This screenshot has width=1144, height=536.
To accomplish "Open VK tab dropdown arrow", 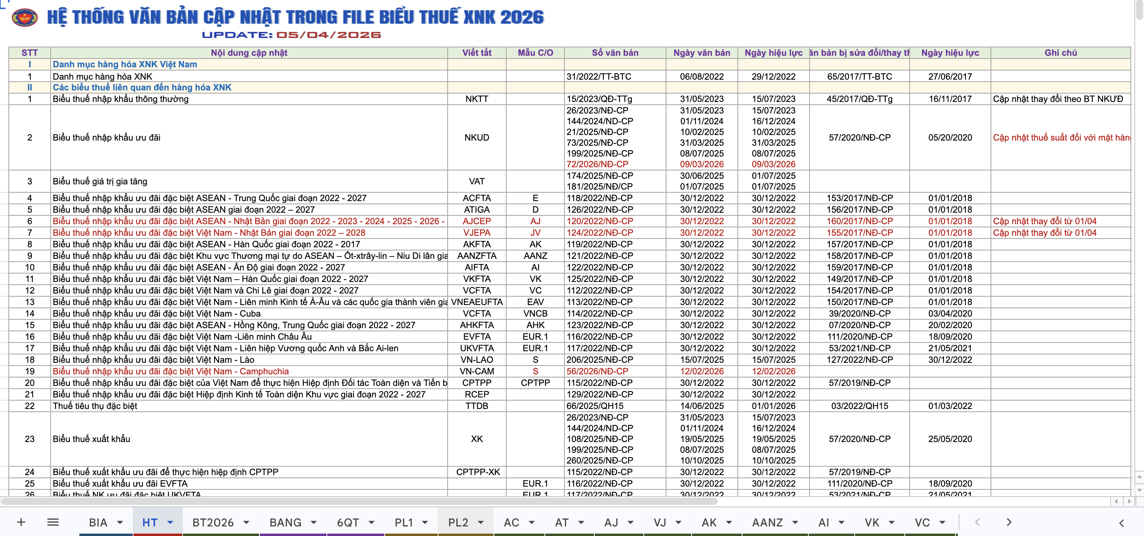I will click(x=891, y=522).
